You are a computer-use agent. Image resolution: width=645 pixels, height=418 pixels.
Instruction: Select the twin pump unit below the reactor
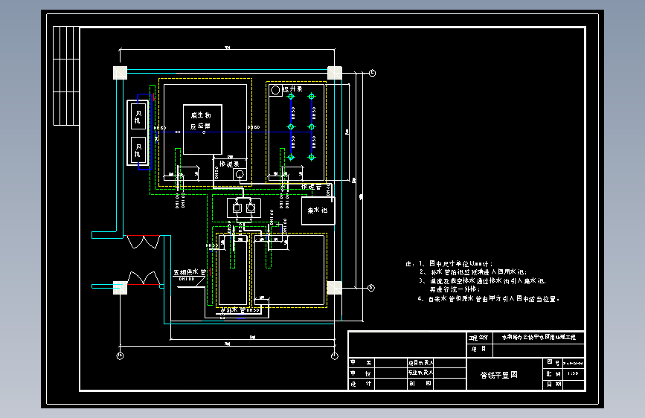point(244,208)
